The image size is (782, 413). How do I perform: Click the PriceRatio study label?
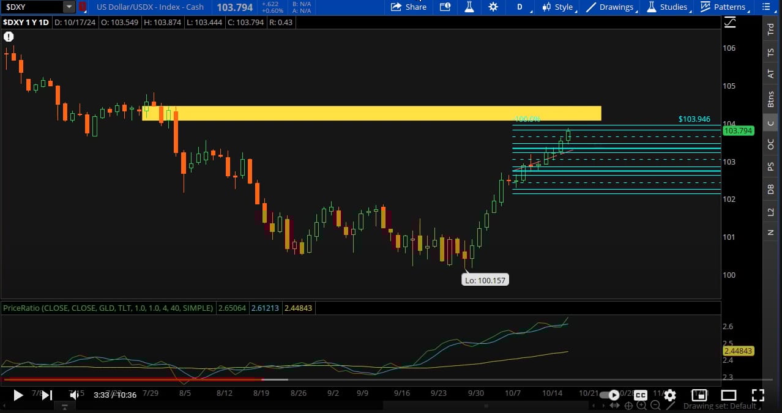pos(108,308)
